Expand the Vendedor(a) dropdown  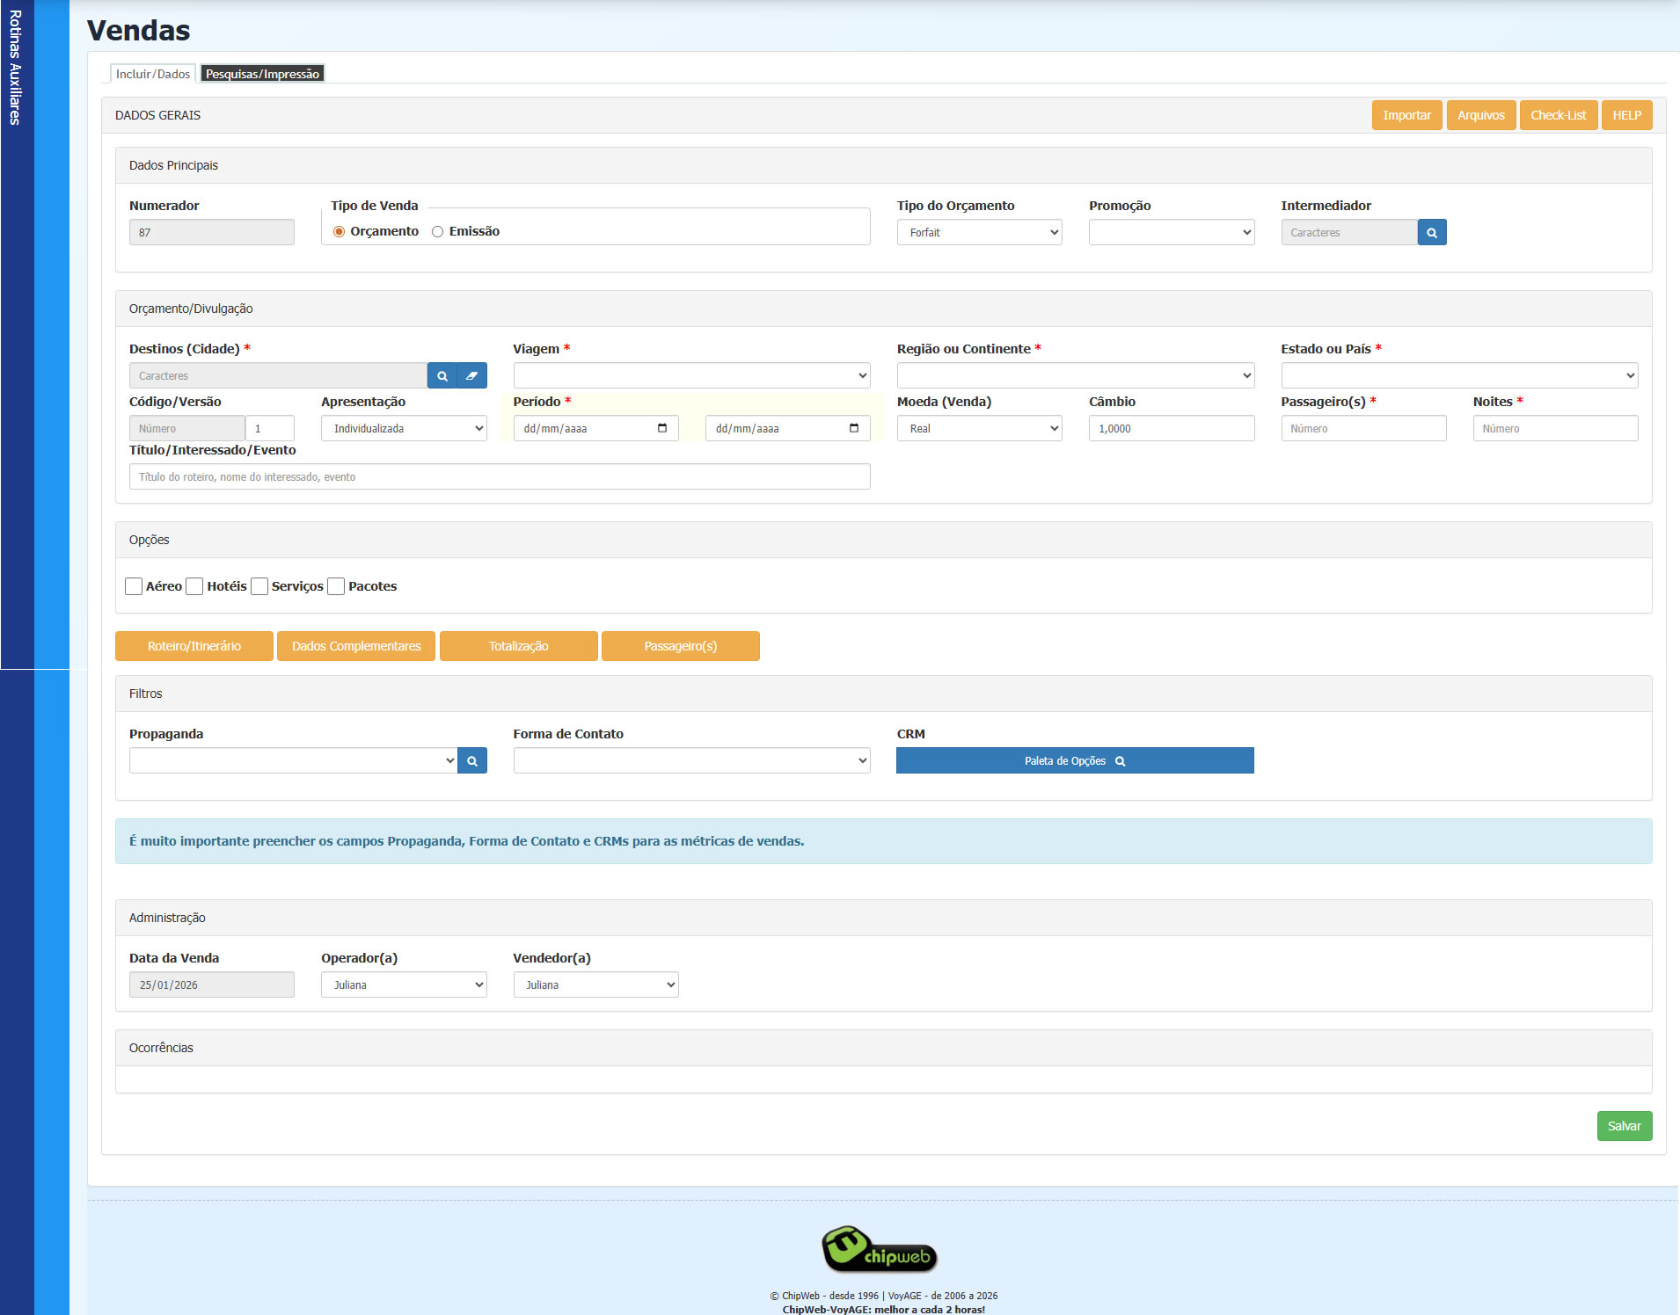[595, 985]
